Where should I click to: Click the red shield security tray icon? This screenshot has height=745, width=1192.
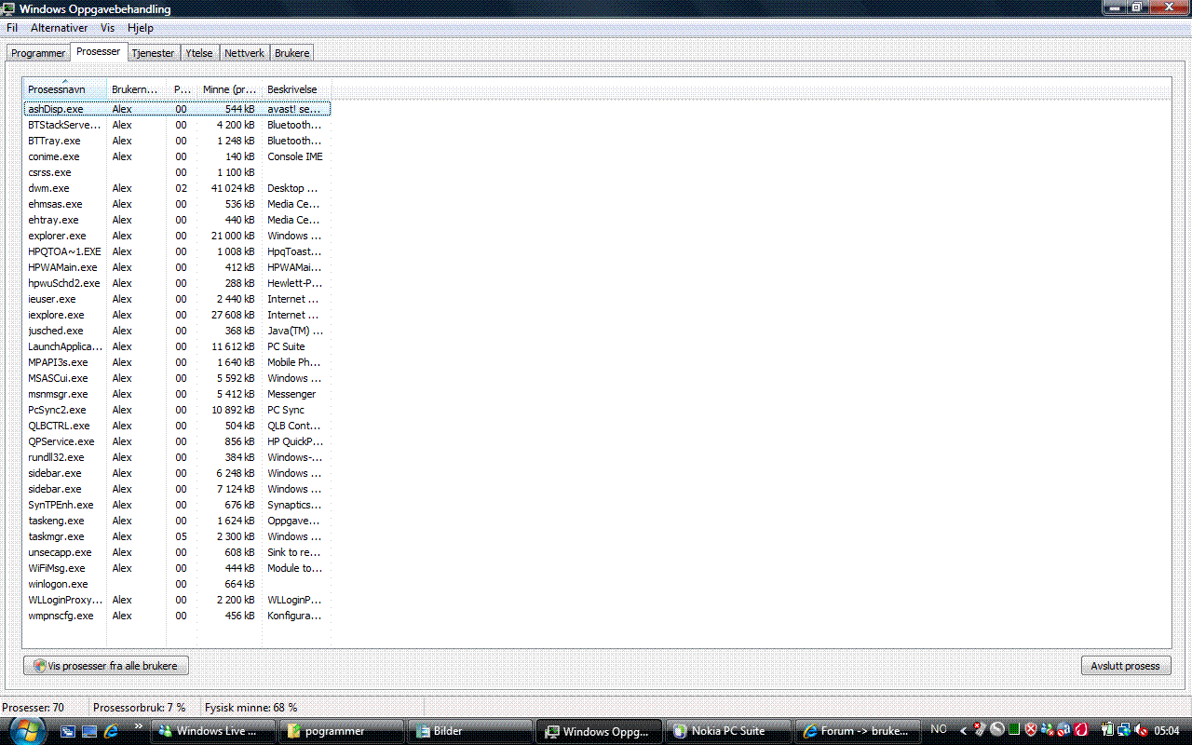tap(1031, 730)
